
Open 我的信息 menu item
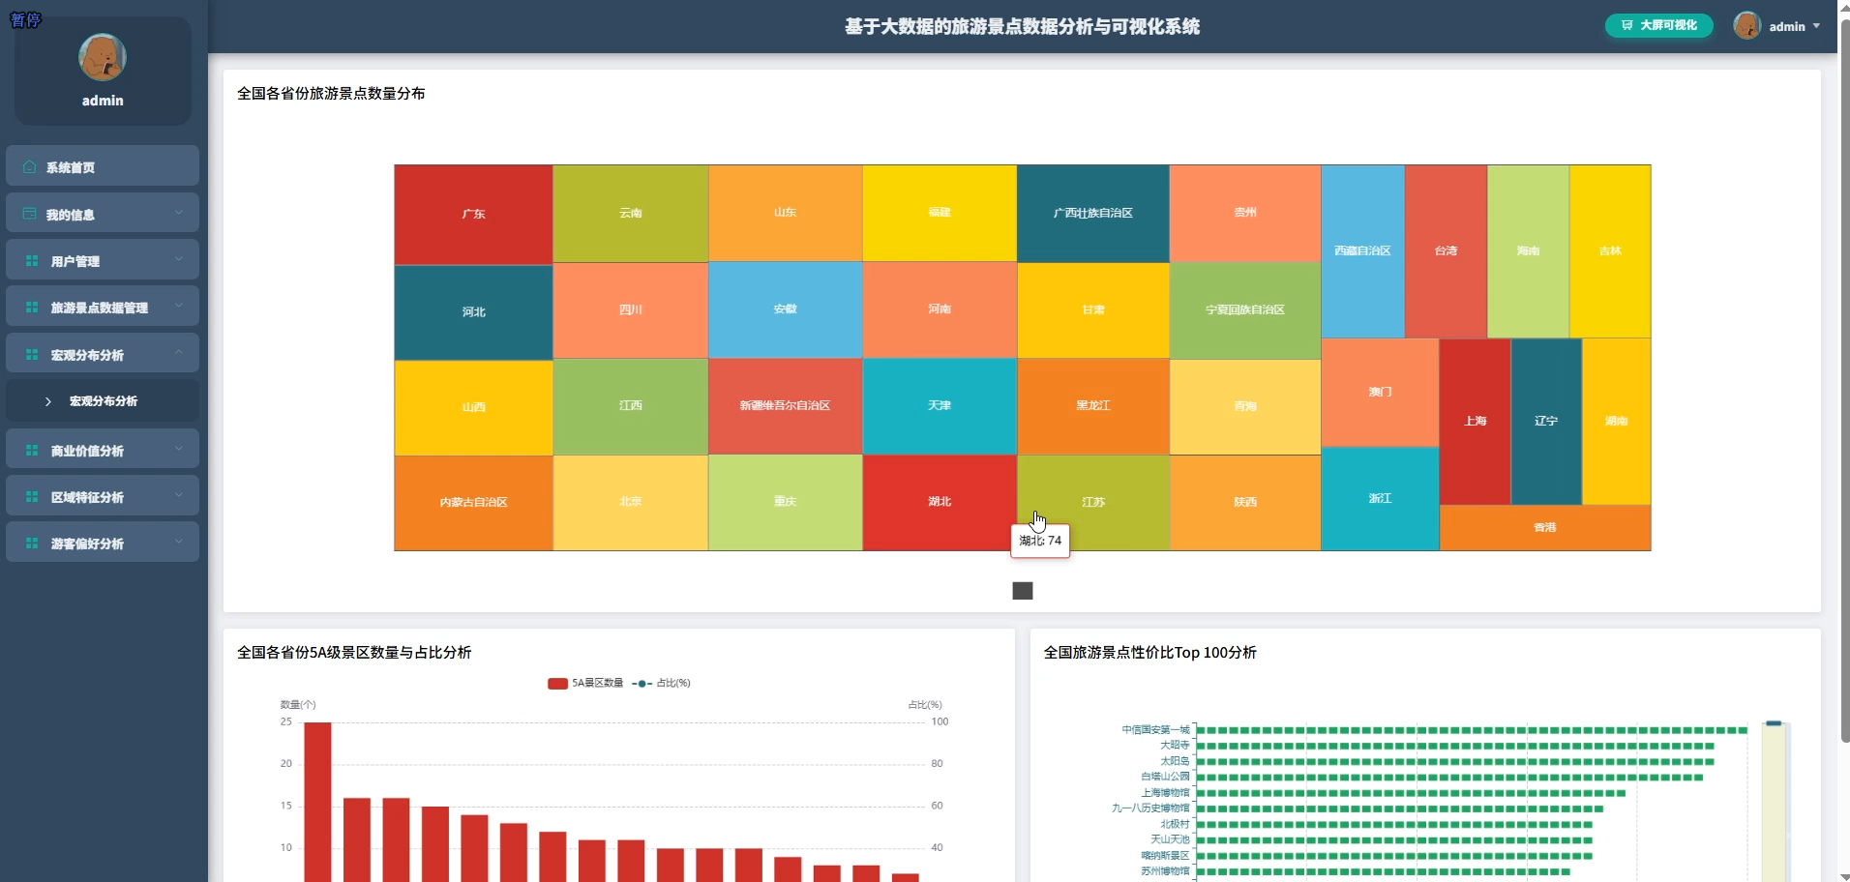click(103, 213)
